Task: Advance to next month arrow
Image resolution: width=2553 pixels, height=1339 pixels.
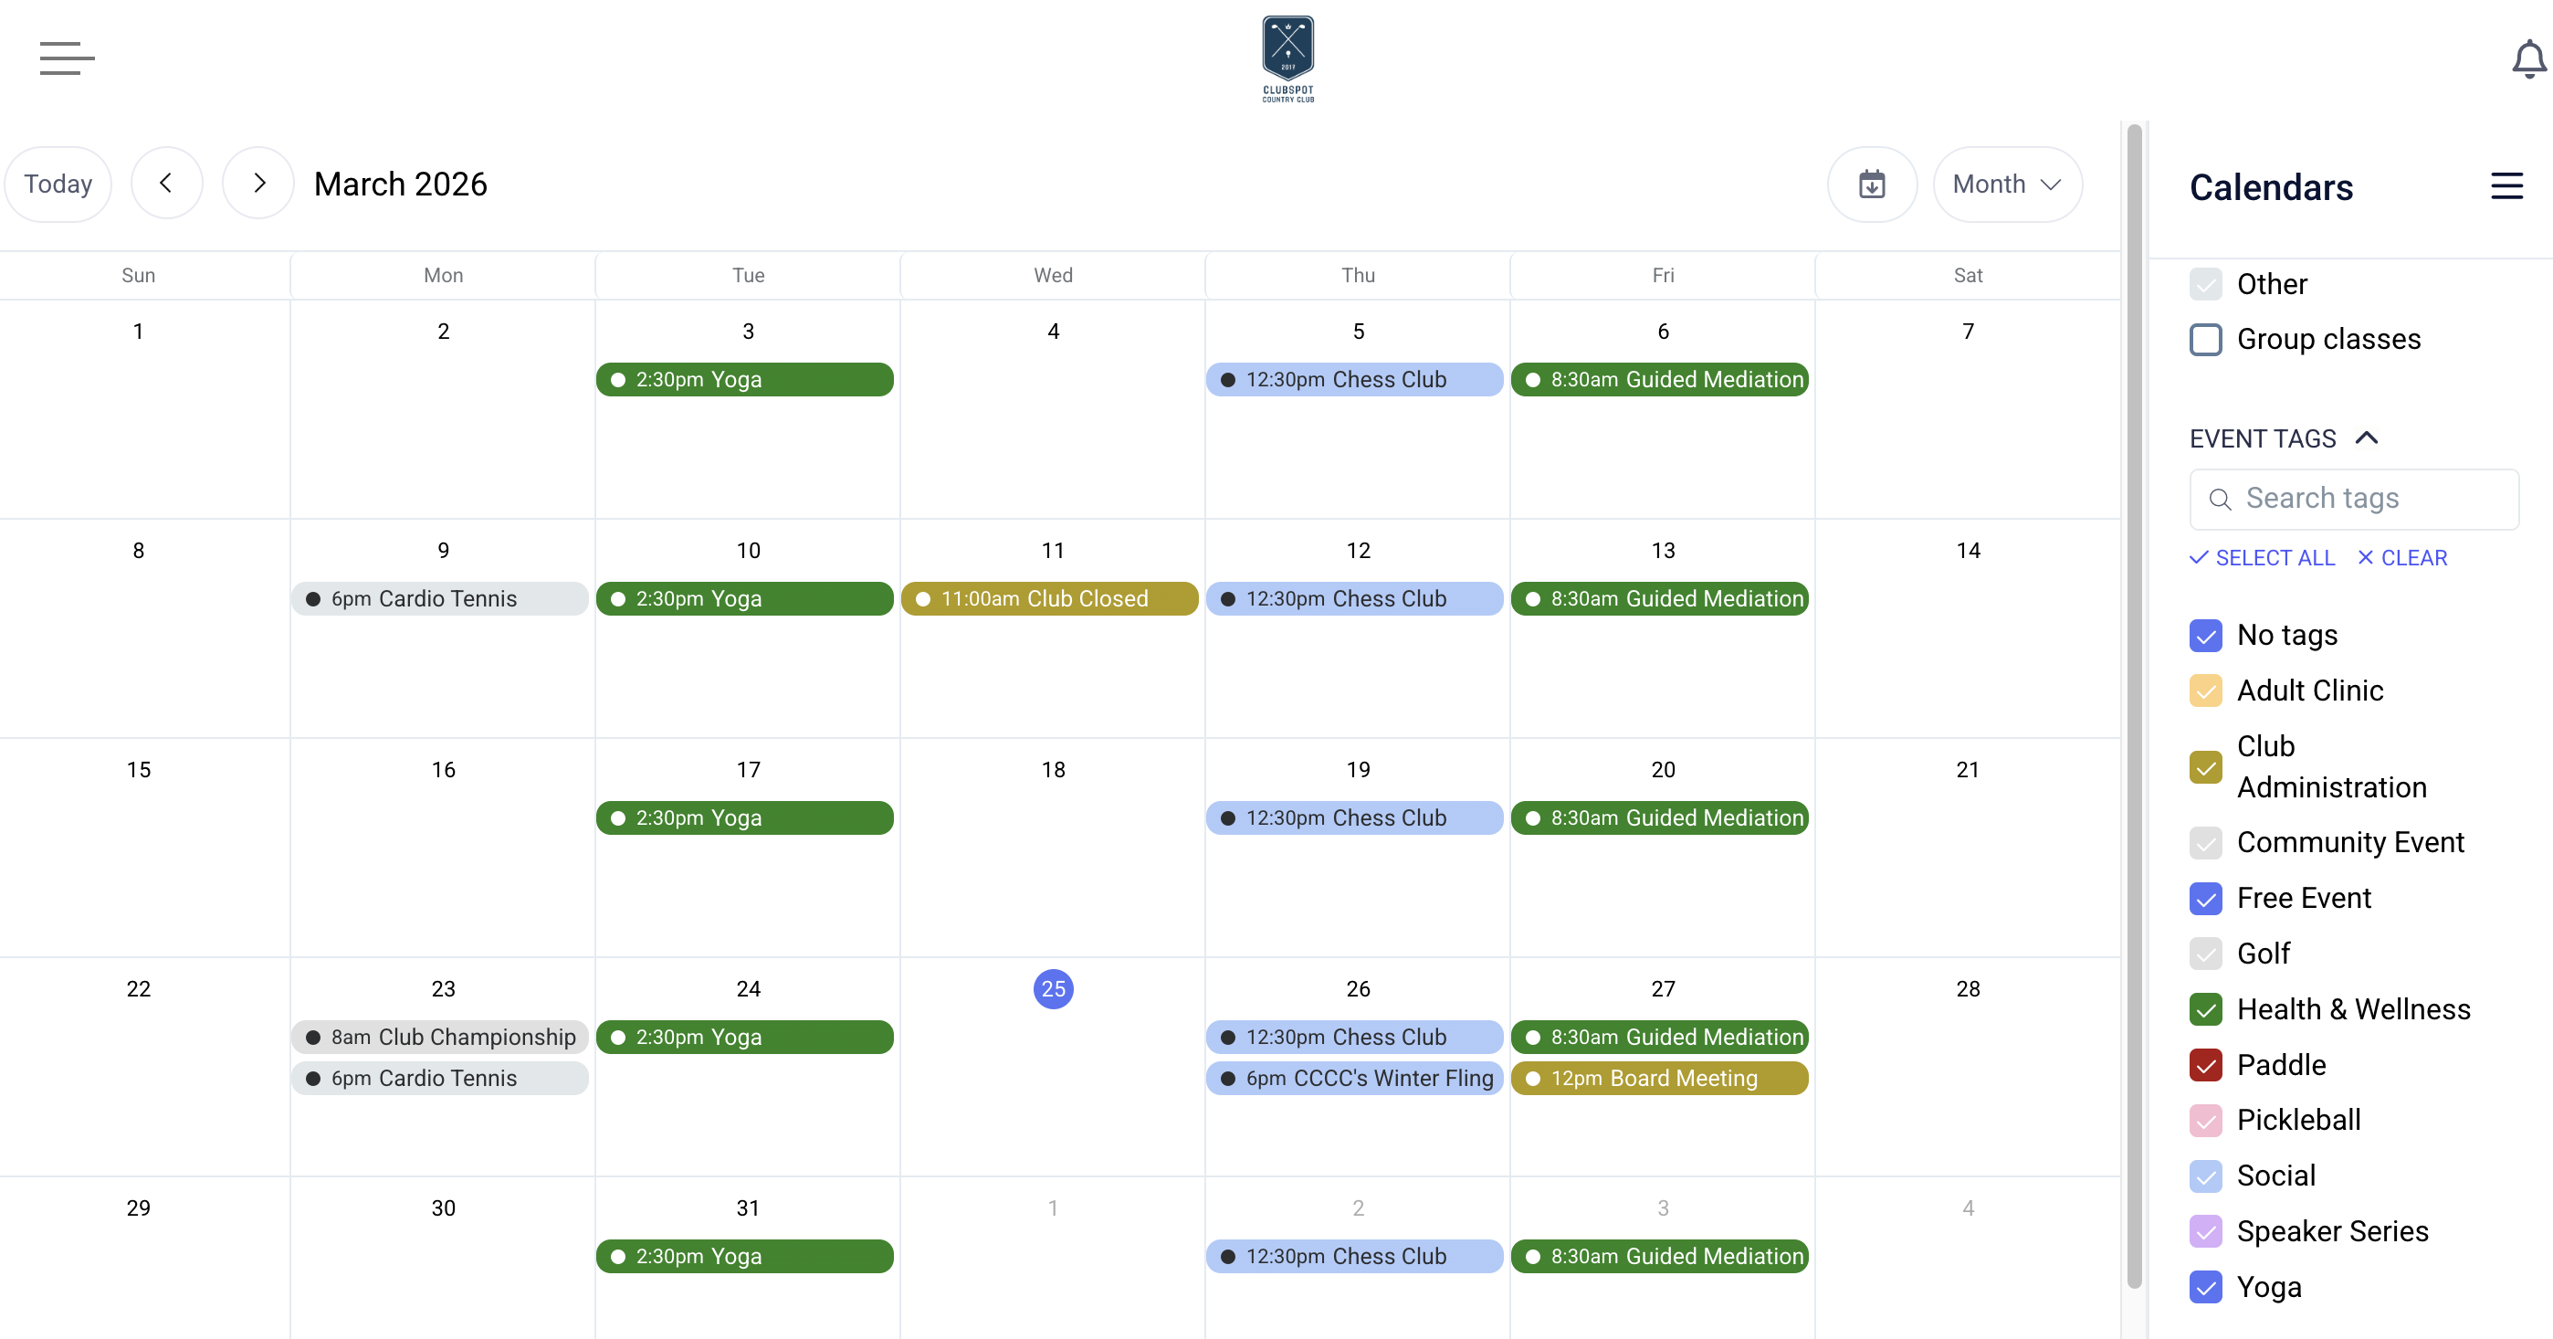Action: [258, 185]
